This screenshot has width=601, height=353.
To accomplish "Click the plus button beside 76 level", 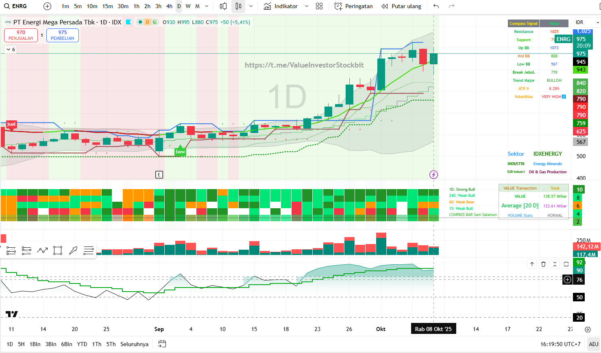I will pos(567,280).
